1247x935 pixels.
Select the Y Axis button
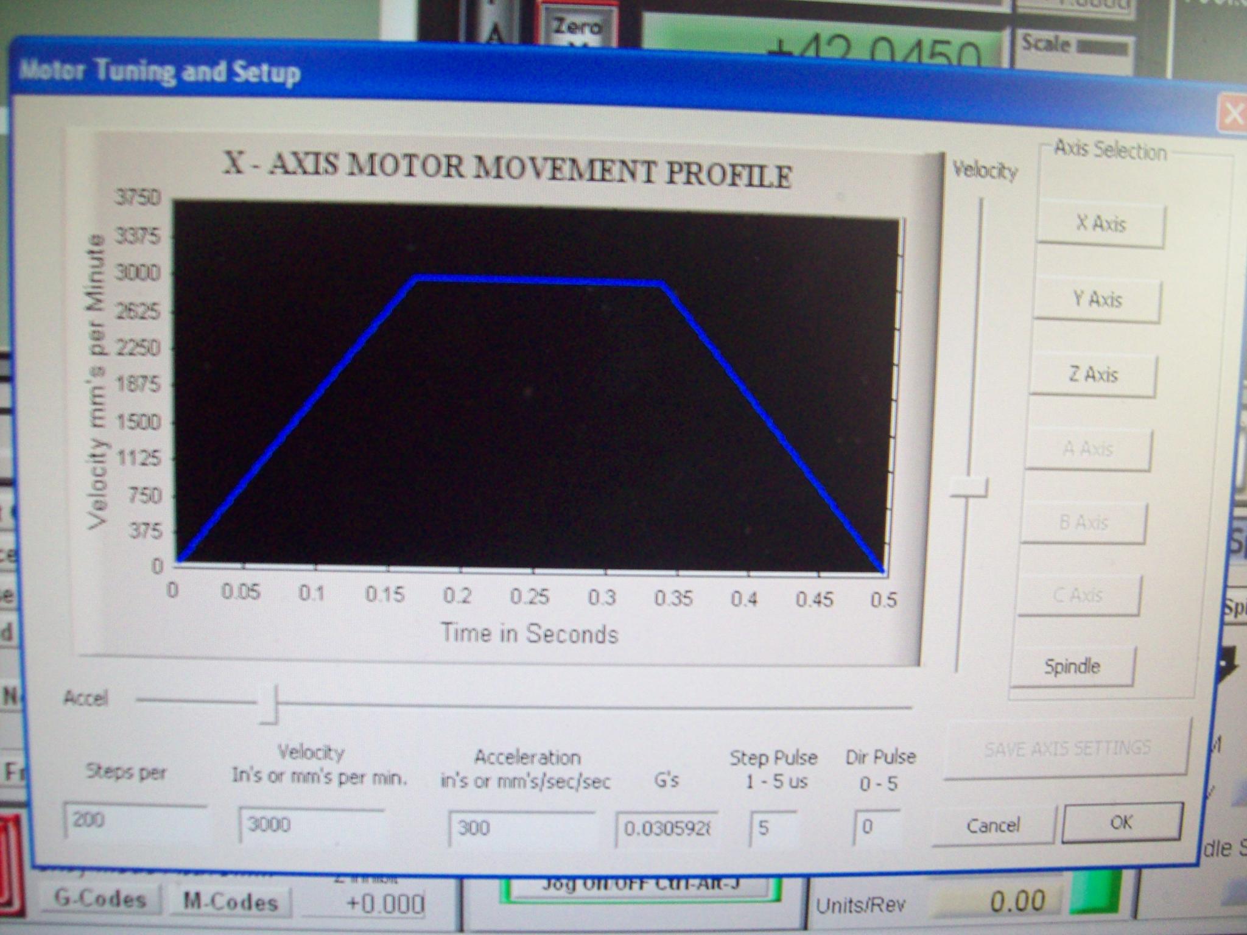click(x=1097, y=299)
